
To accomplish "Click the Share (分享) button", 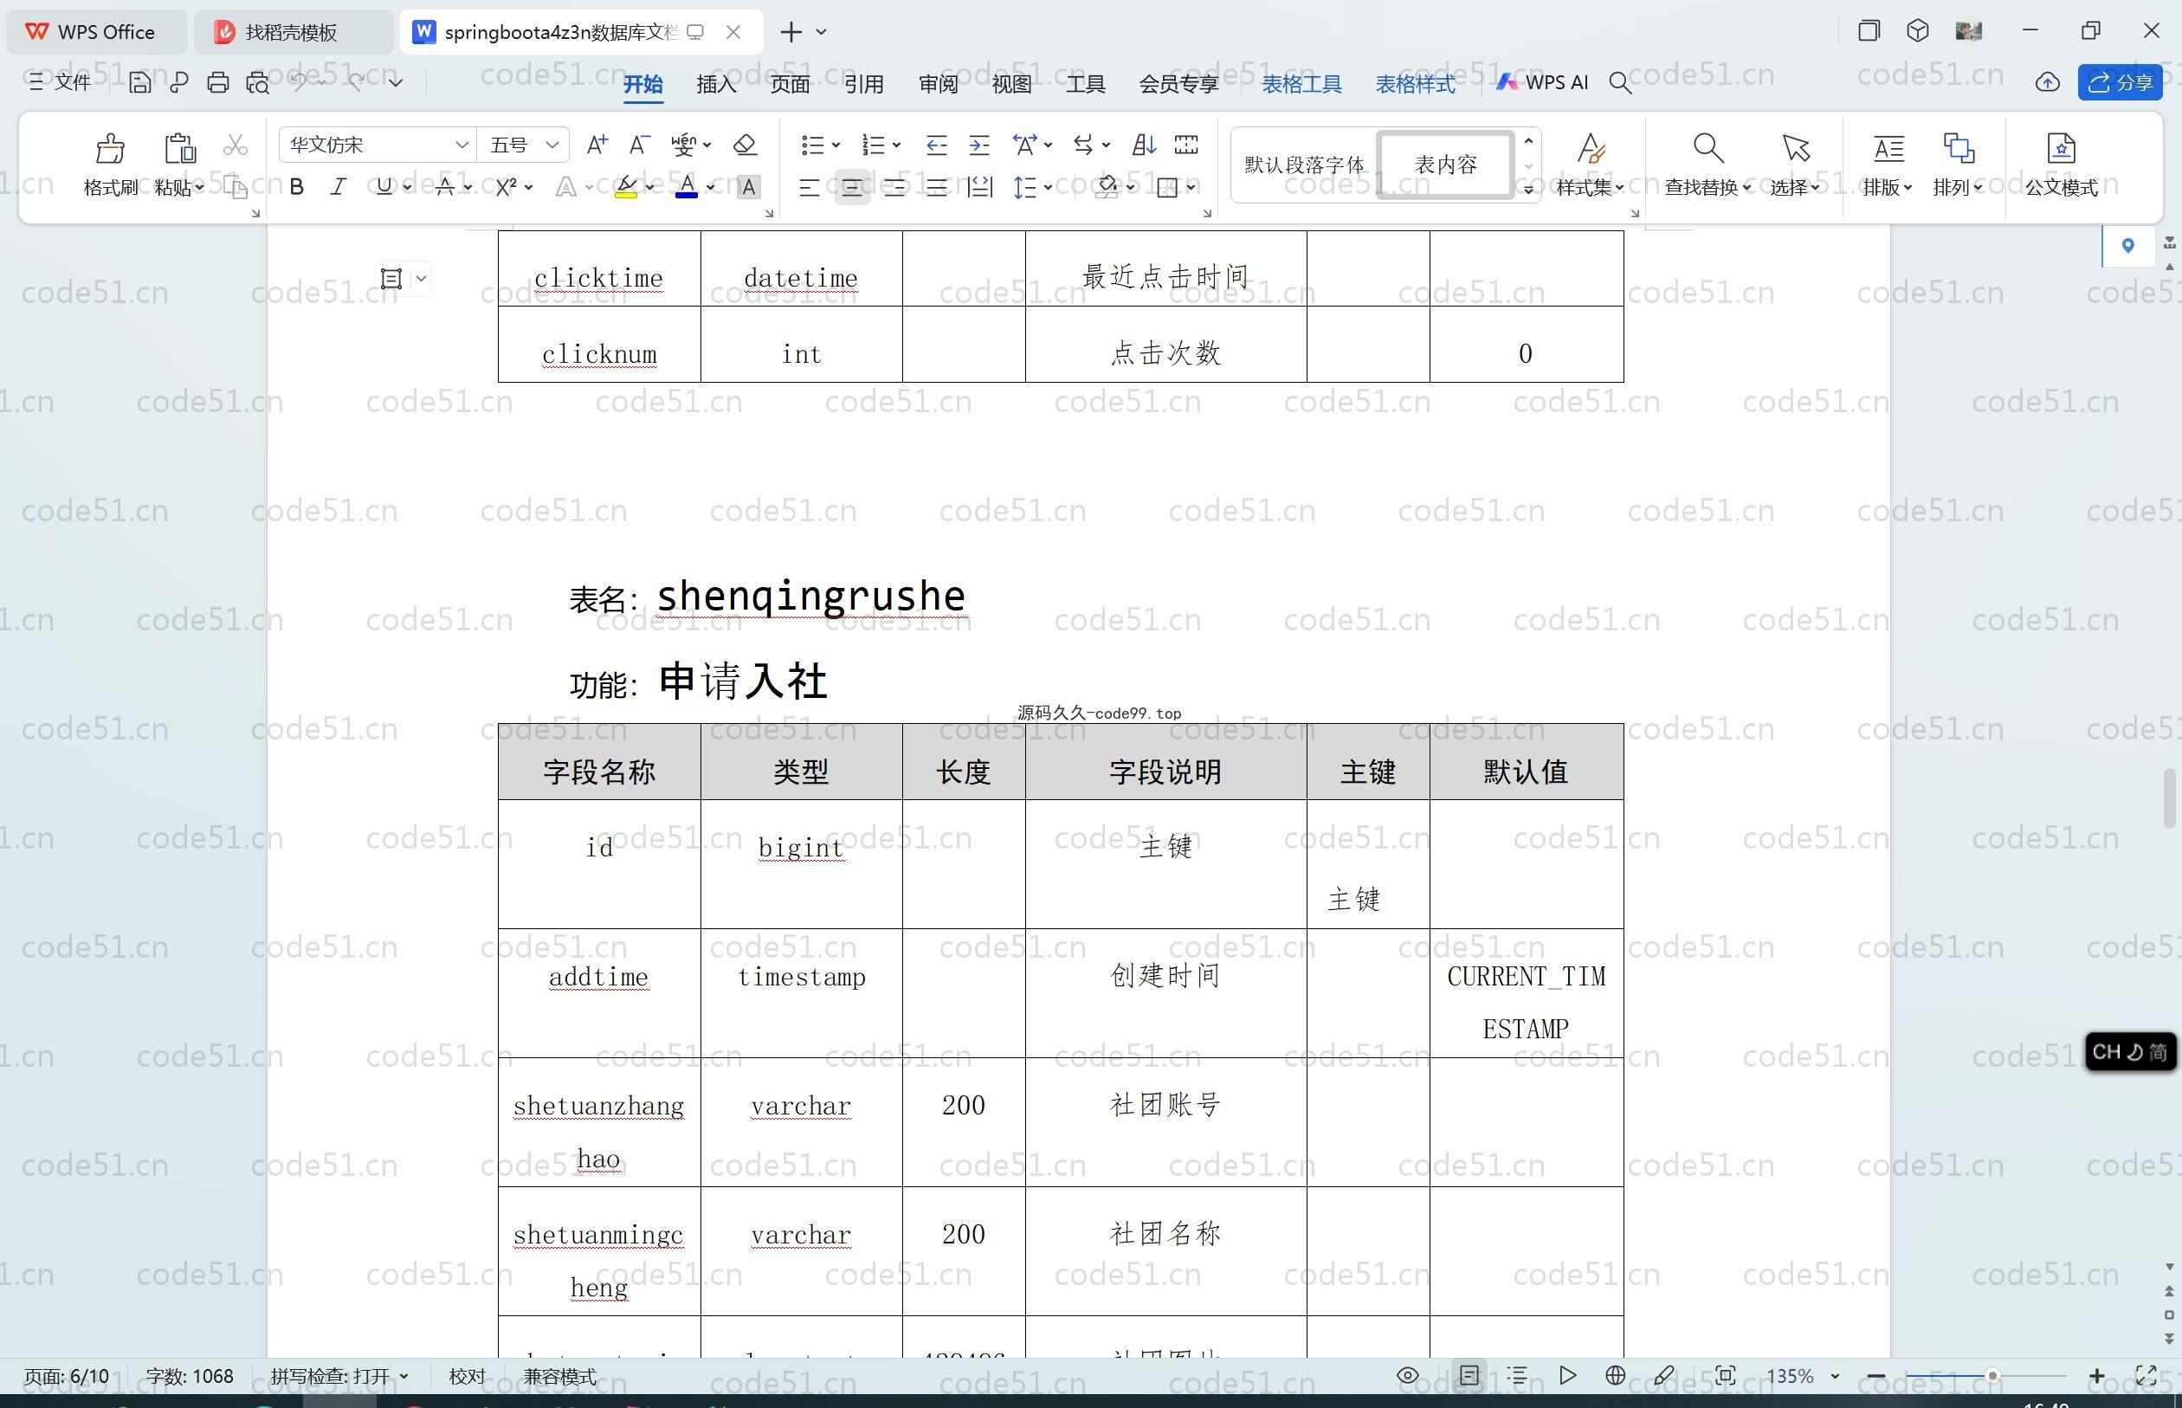I will 2120,82.
